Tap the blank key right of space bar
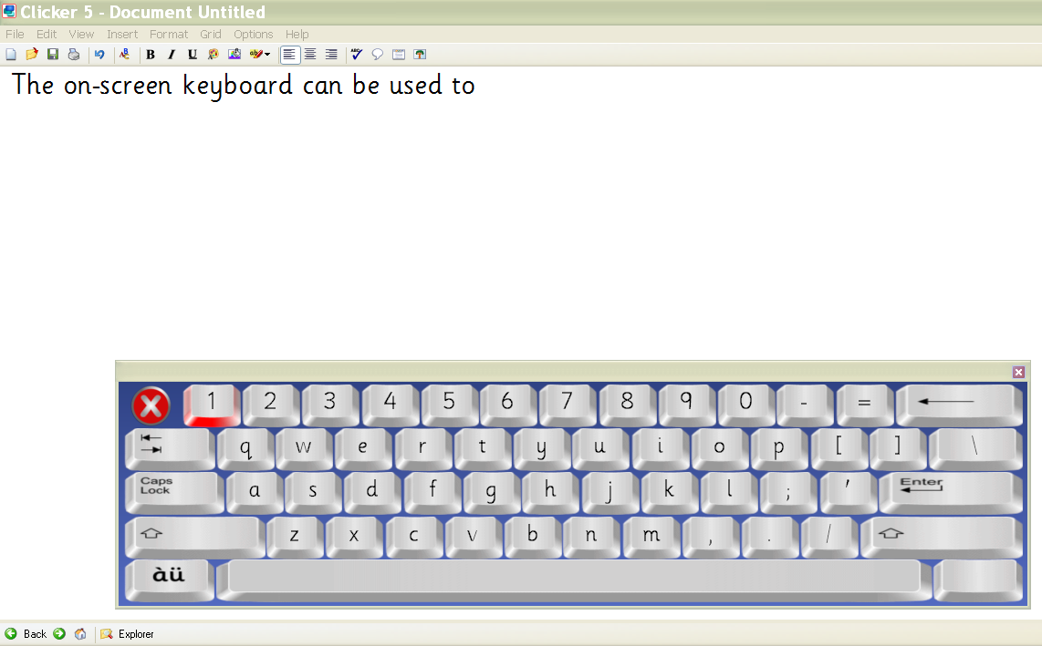Screen dimensions: 1042x646 pos(977,580)
